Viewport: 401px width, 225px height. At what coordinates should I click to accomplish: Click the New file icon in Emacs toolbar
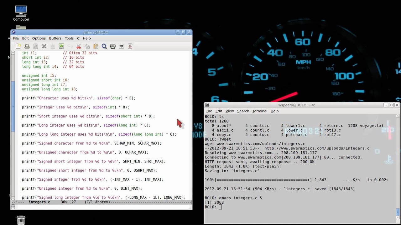[18, 46]
